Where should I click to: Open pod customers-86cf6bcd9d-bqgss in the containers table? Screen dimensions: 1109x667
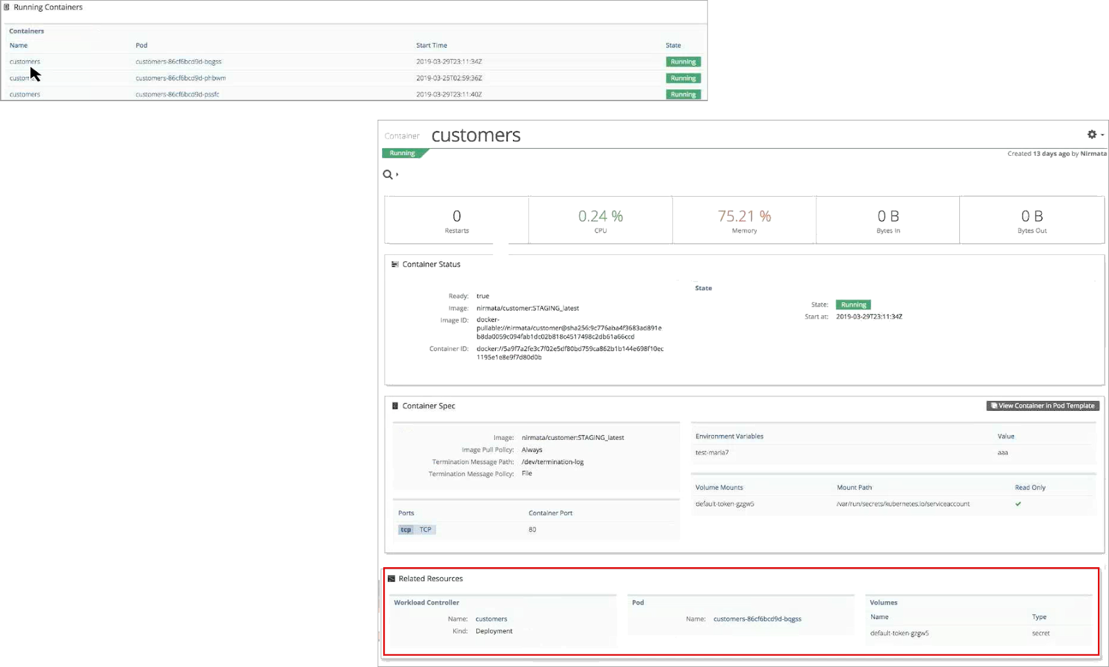click(x=179, y=62)
